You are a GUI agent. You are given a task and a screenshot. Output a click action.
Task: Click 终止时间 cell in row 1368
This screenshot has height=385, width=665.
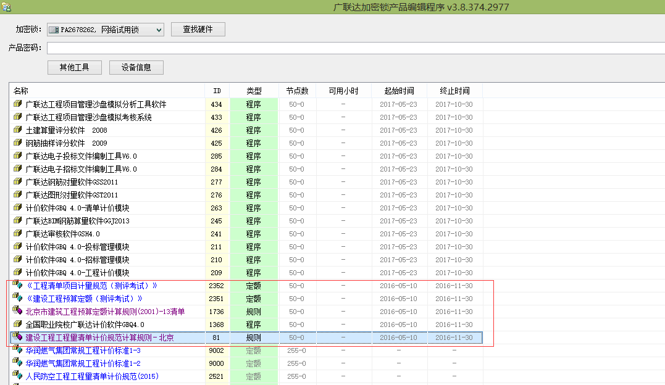click(454, 325)
